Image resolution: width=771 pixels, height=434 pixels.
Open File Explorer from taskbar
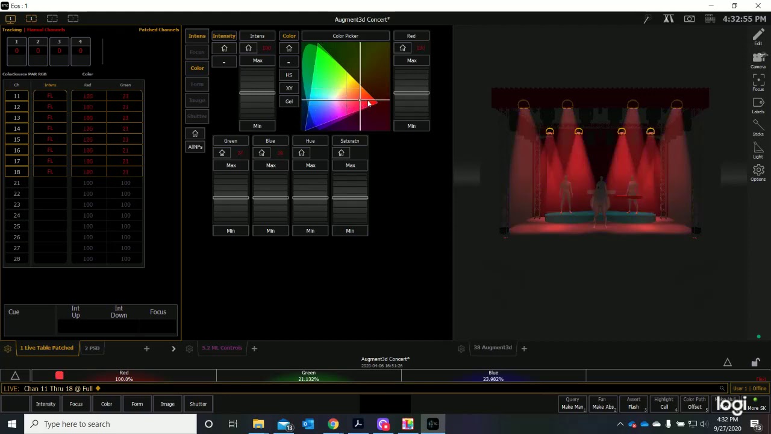click(258, 424)
